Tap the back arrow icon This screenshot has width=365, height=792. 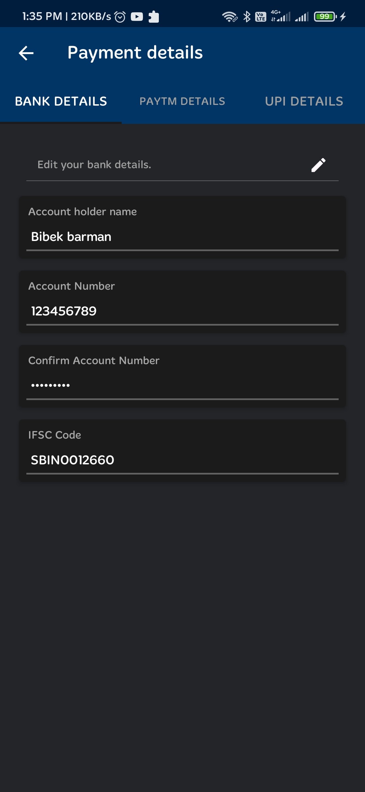26,53
